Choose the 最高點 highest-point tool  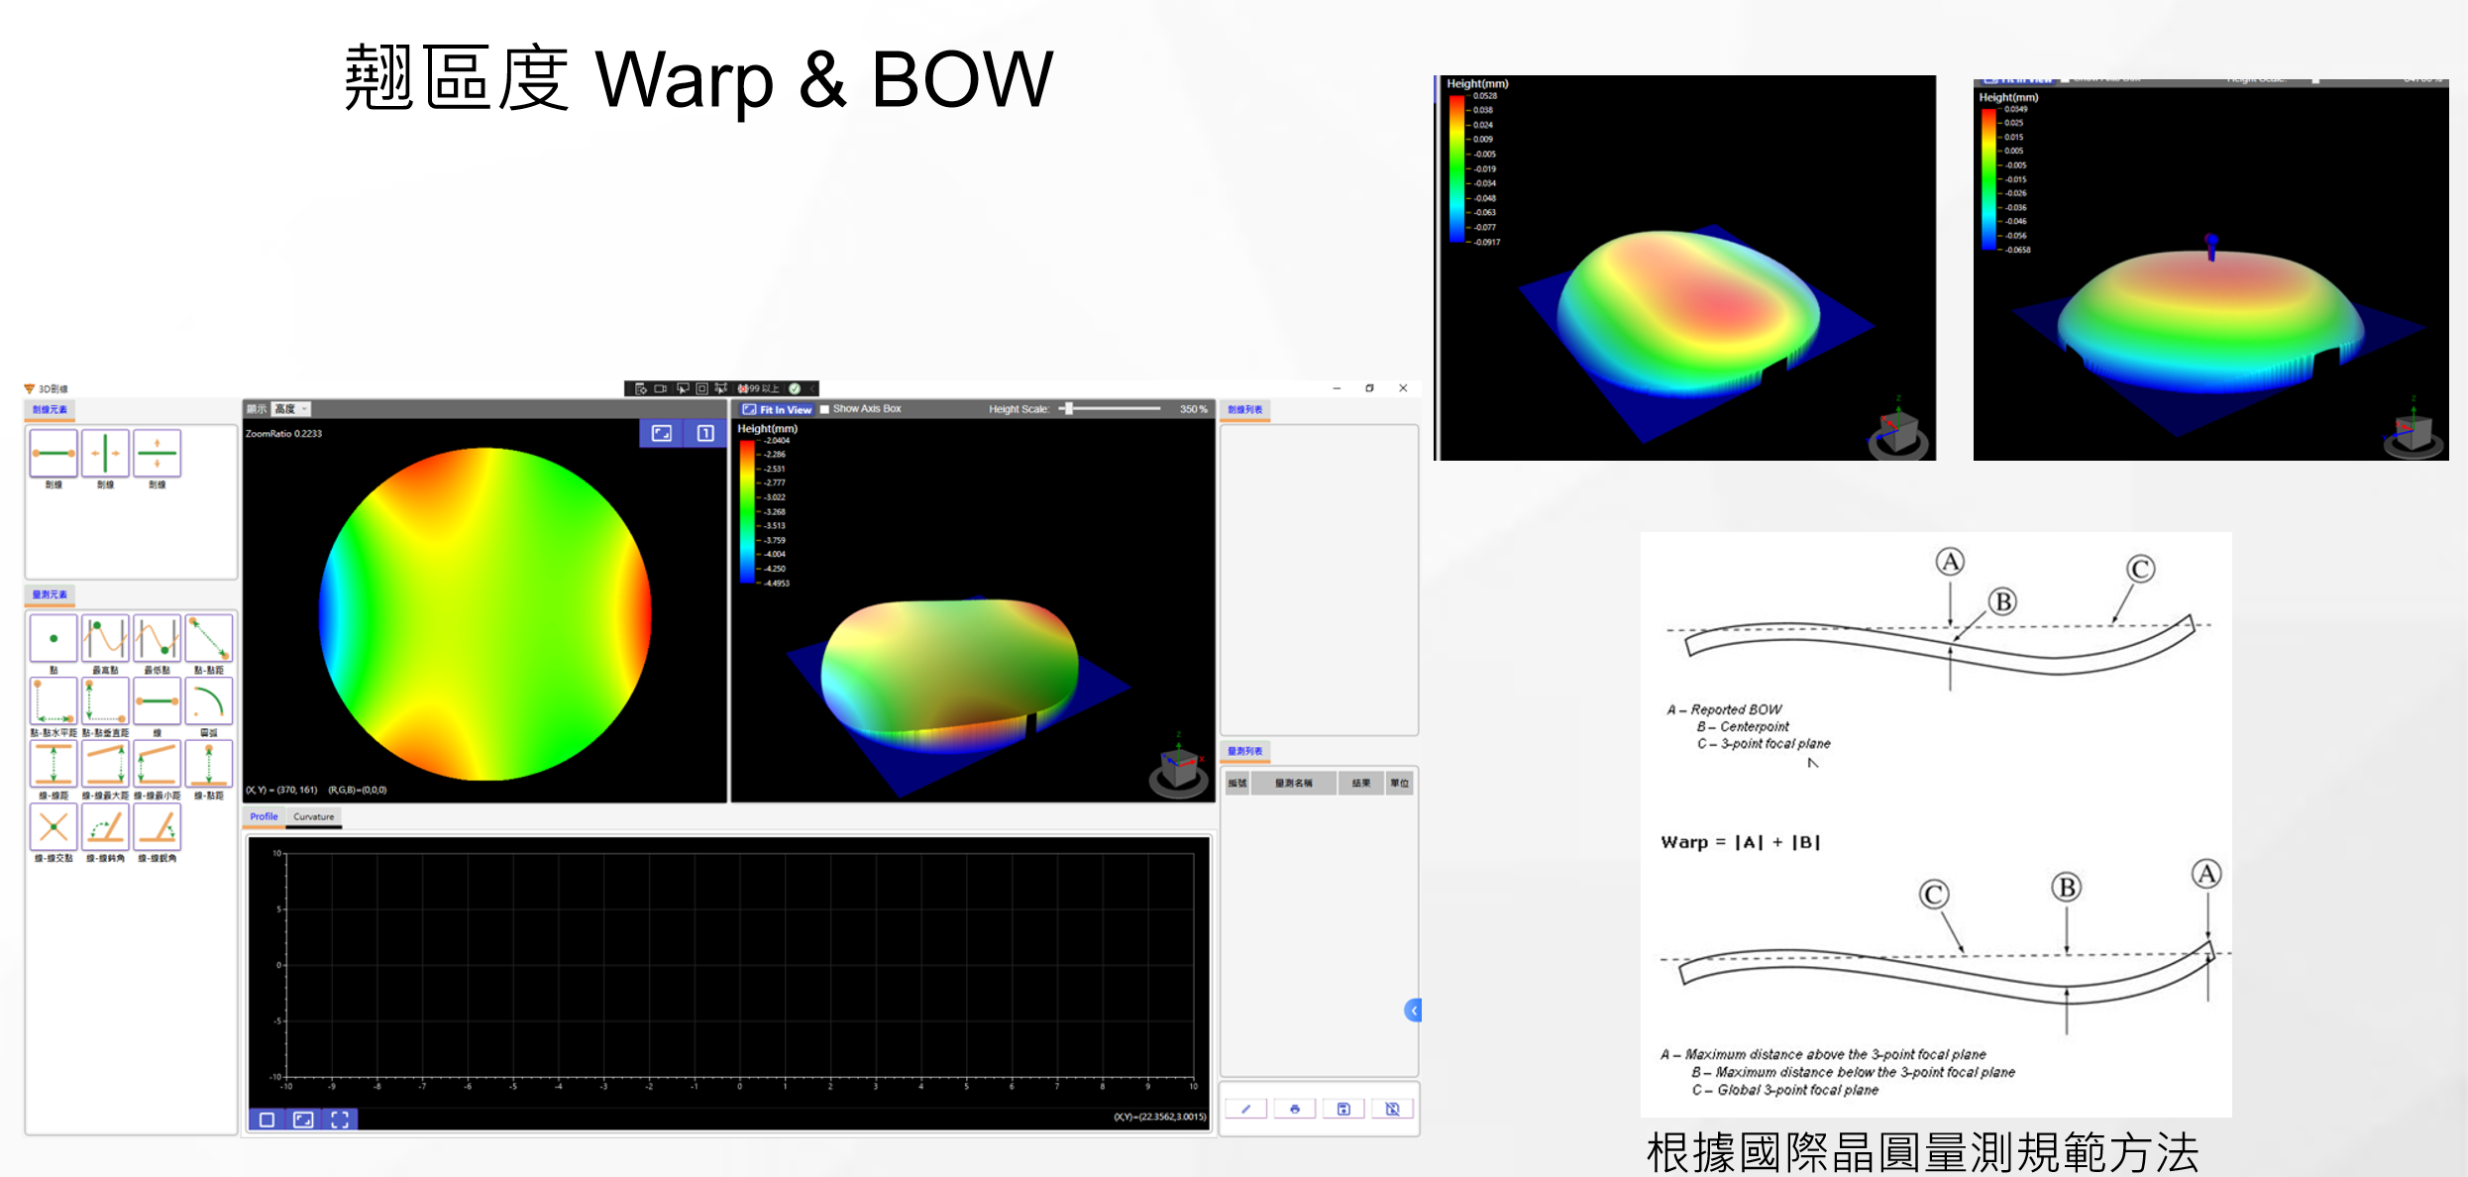pos(105,639)
